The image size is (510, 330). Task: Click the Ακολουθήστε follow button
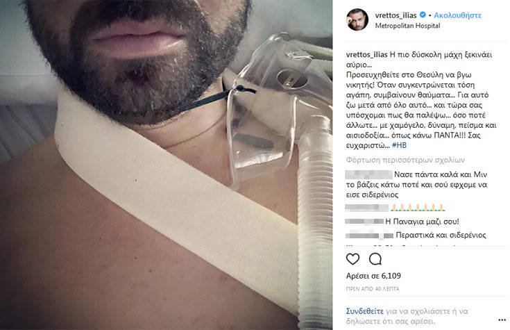click(x=458, y=15)
